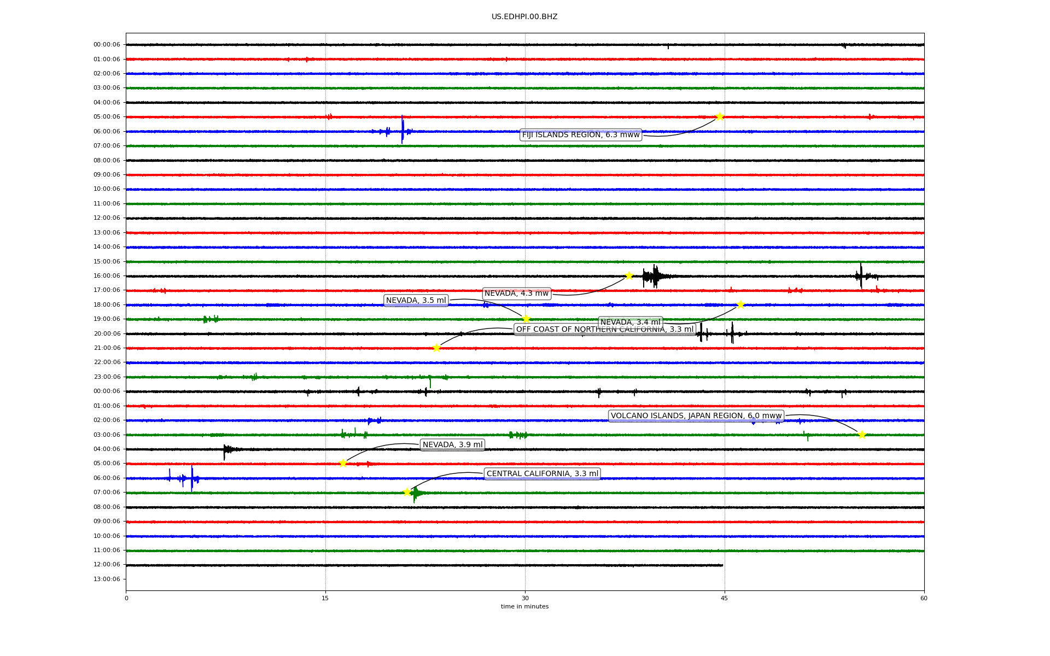Click the Northern California offshore star marker
This screenshot has height=656, width=1050.
[x=436, y=348]
